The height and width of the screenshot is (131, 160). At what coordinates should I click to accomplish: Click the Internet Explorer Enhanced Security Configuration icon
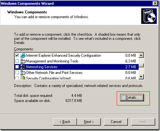click(23, 55)
